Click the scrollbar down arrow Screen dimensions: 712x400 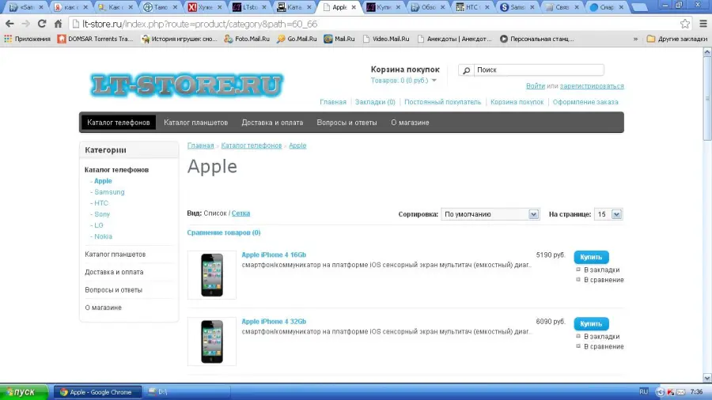pyautogui.click(x=707, y=378)
